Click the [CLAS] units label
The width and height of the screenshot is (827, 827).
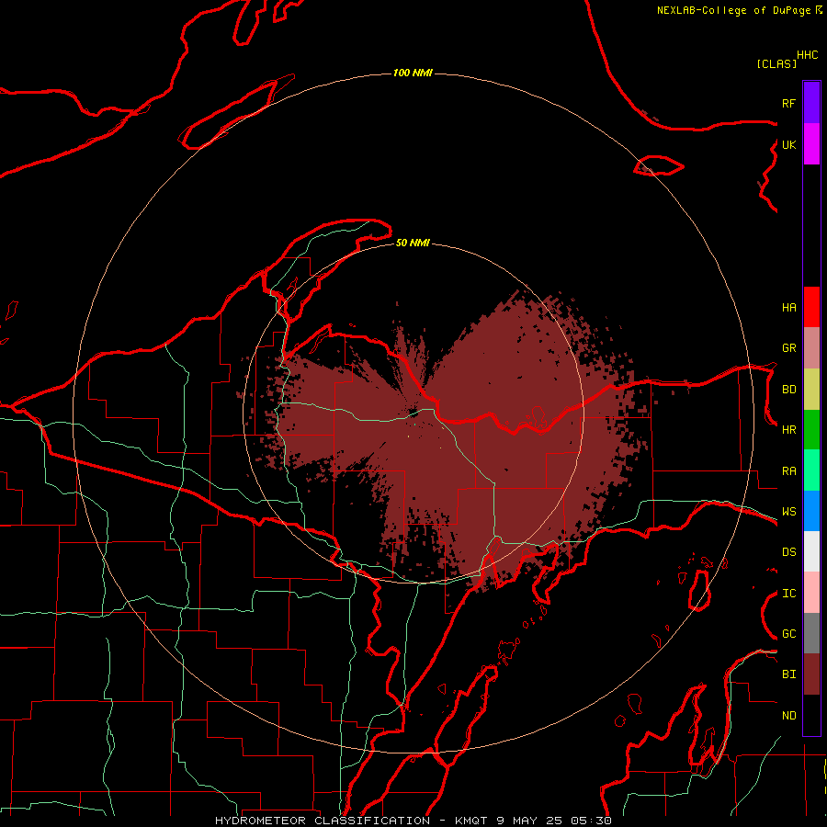[776, 63]
